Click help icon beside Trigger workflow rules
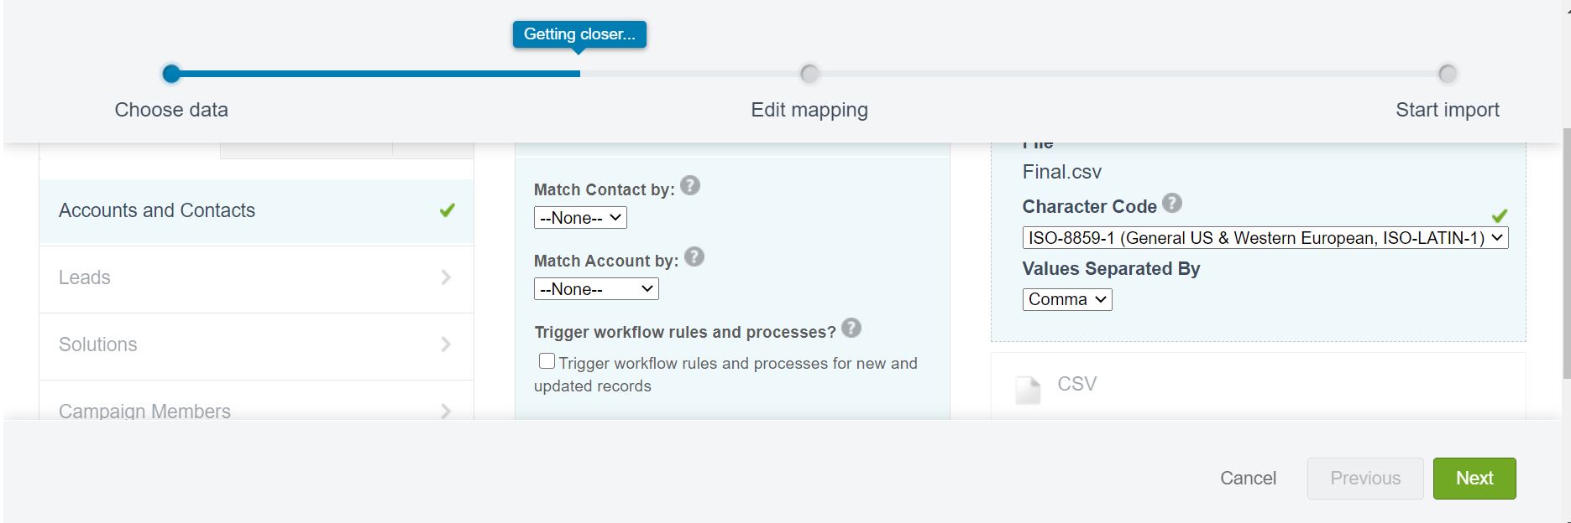Image resolution: width=1571 pixels, height=523 pixels. [x=851, y=329]
